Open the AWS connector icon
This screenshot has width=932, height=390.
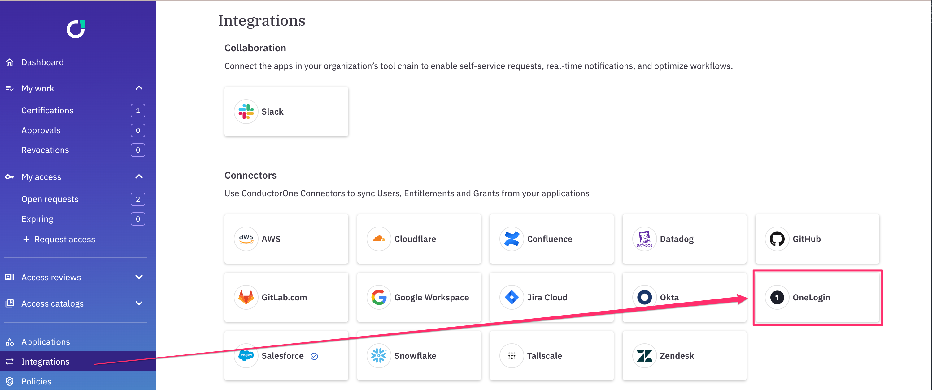pos(246,239)
